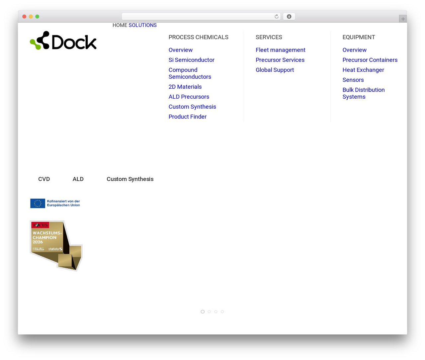Switch to the ALD tab
This screenshot has width=425, height=360.
click(78, 179)
